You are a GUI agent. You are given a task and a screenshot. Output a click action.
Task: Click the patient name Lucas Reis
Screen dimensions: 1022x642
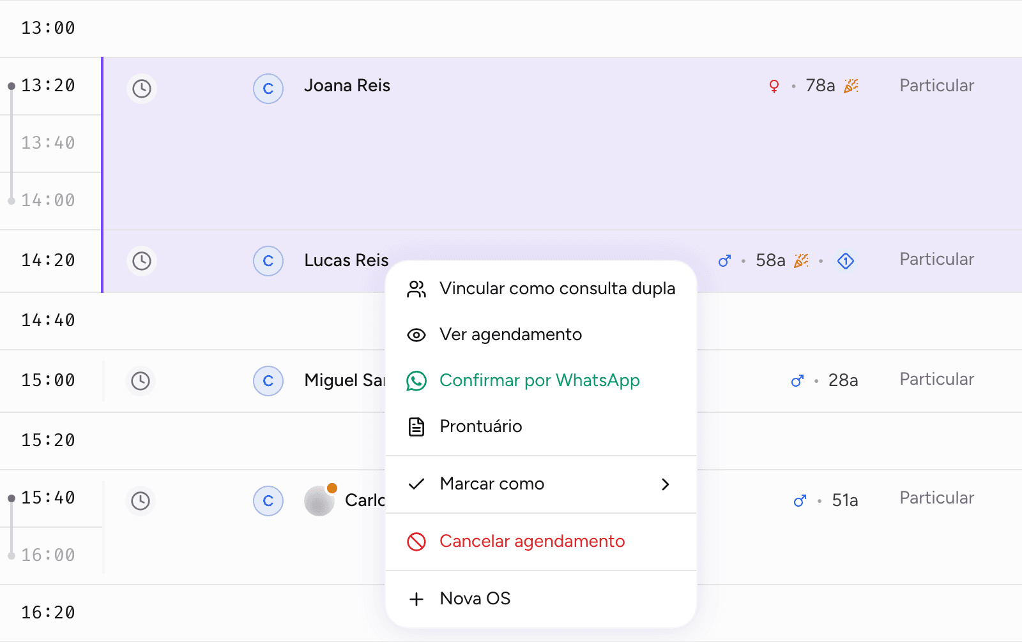tap(346, 260)
